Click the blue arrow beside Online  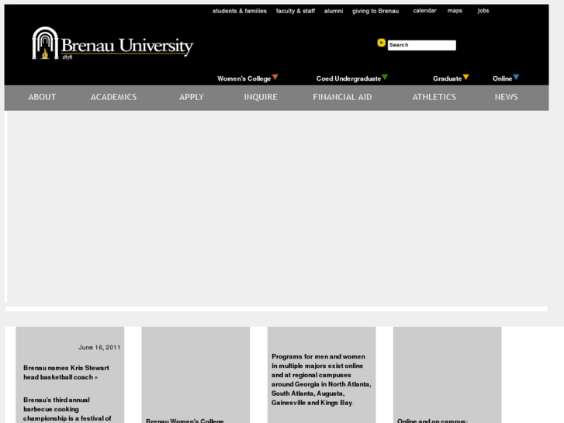(516, 77)
